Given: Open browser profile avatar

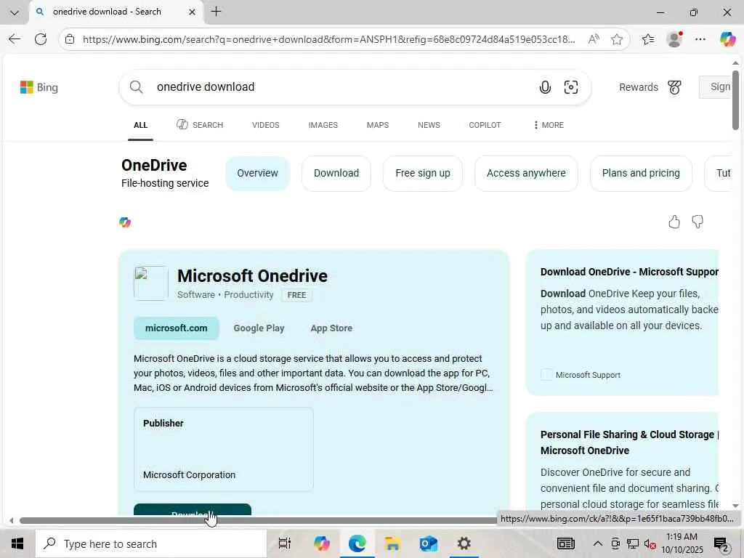Looking at the screenshot, I should [674, 39].
